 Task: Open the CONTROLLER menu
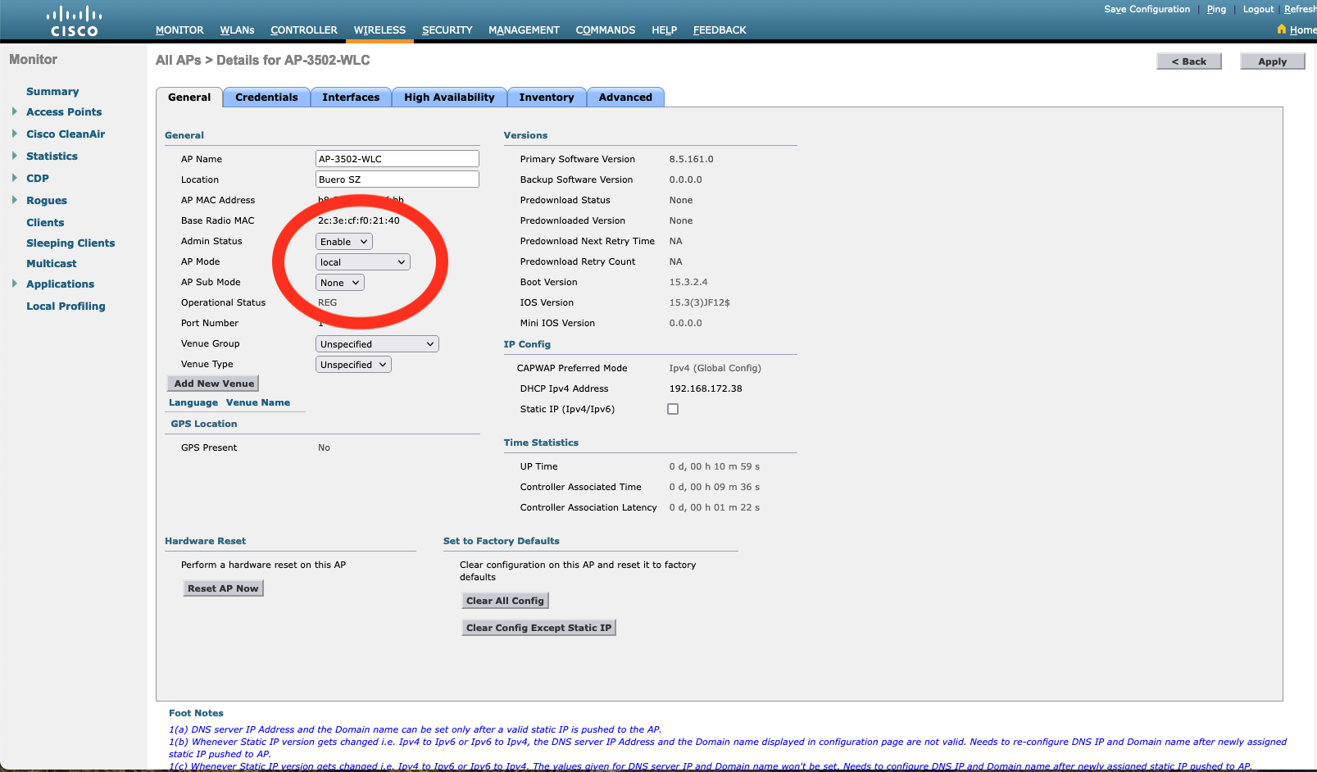click(x=304, y=30)
